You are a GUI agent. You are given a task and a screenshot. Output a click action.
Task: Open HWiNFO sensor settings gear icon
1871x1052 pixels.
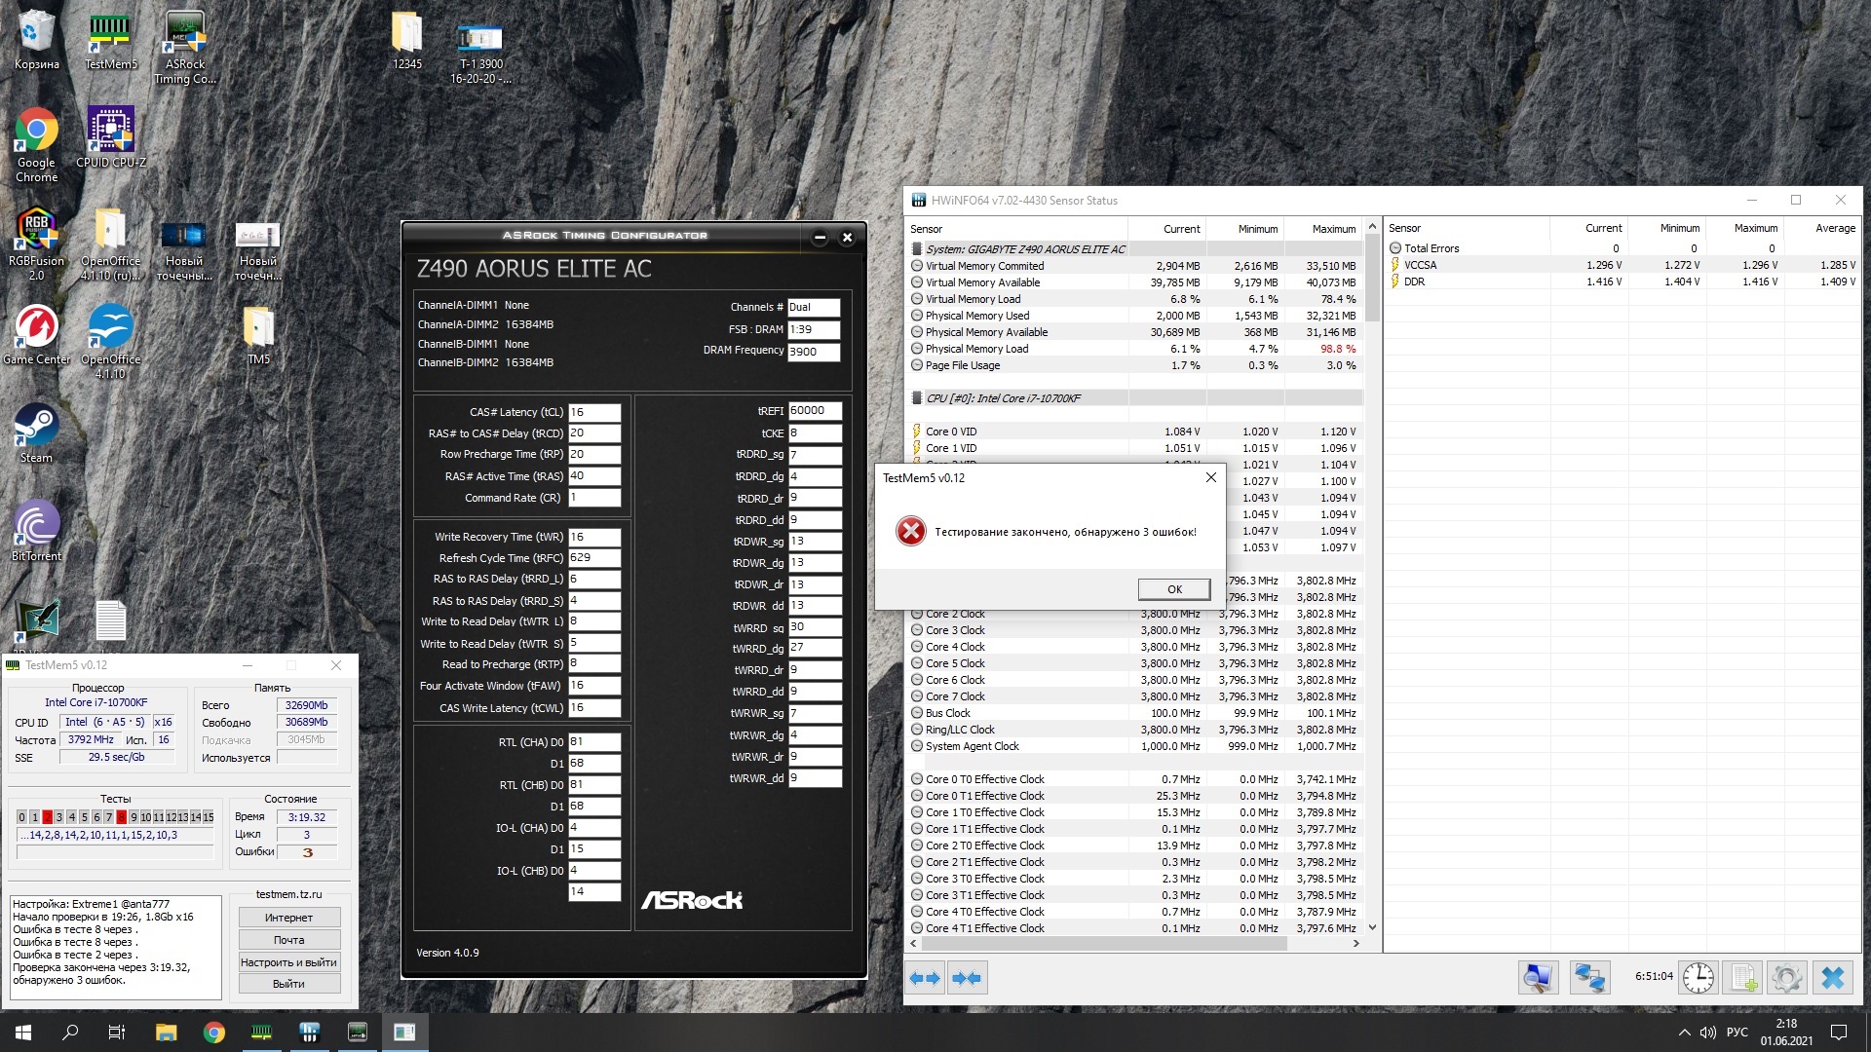coord(1787,977)
